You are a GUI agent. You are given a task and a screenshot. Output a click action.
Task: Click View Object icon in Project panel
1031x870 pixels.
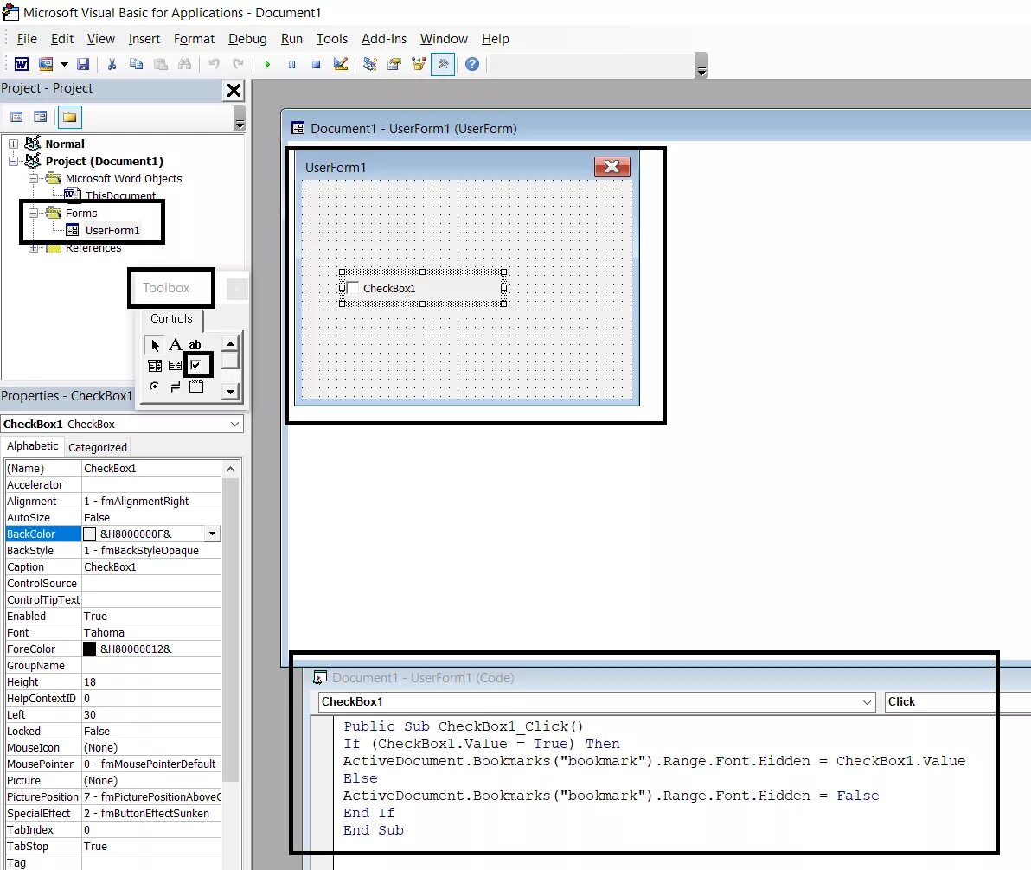pyautogui.click(x=41, y=117)
